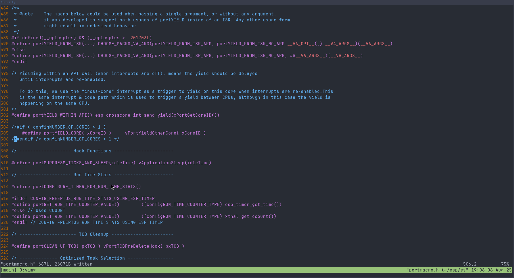
Task: Click the status clock '19:08 08-Aug-25'
Action: [x=491, y=270]
